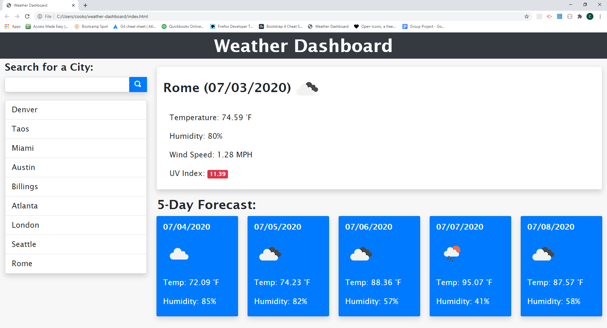The image size is (607, 328).
Task: Click the page info icon before the URL
Action: (40, 16)
